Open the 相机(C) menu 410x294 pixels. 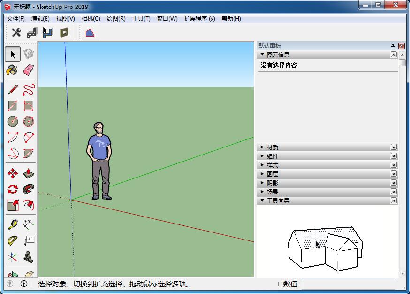91,19
